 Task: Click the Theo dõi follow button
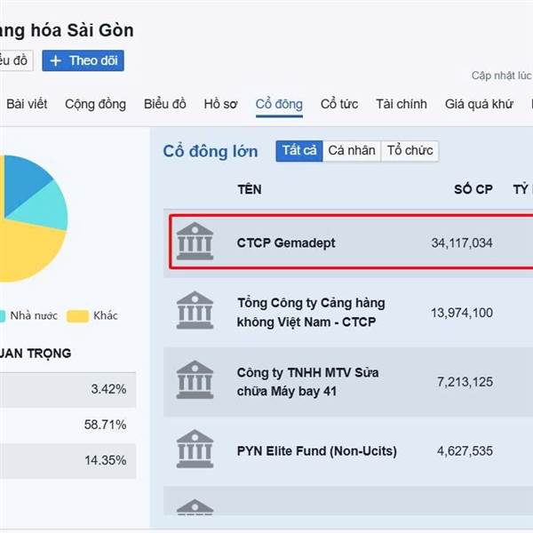[x=83, y=60]
